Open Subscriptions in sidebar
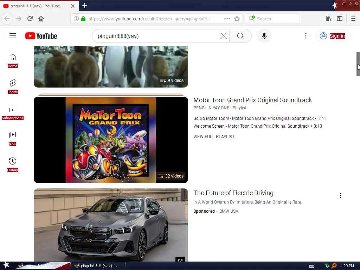 pyautogui.click(x=13, y=113)
